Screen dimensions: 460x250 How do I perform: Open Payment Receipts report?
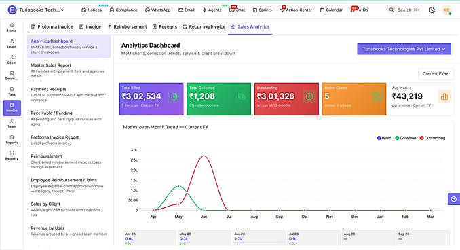(69, 94)
